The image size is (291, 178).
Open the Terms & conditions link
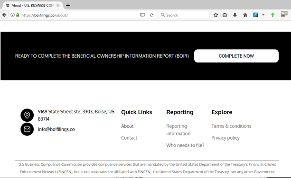[x=231, y=126]
